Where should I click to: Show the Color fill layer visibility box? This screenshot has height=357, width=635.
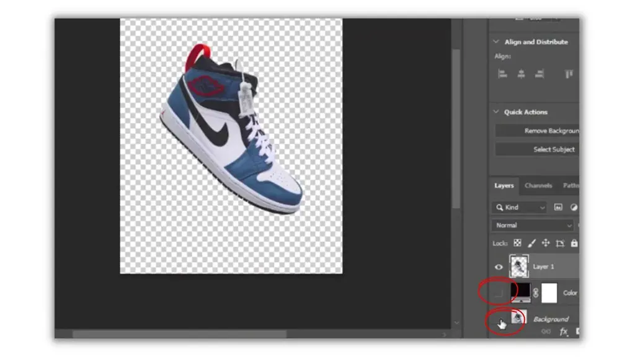pyautogui.click(x=499, y=293)
